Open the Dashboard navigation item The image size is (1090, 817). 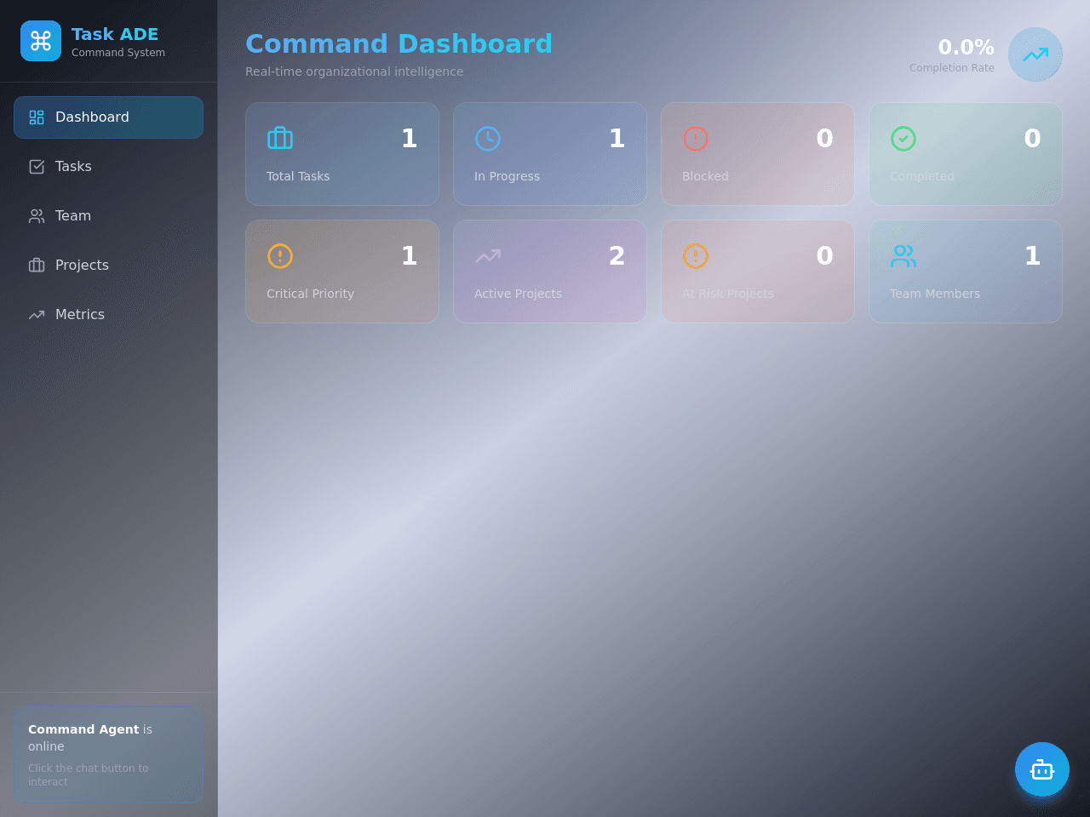pyautogui.click(x=108, y=117)
